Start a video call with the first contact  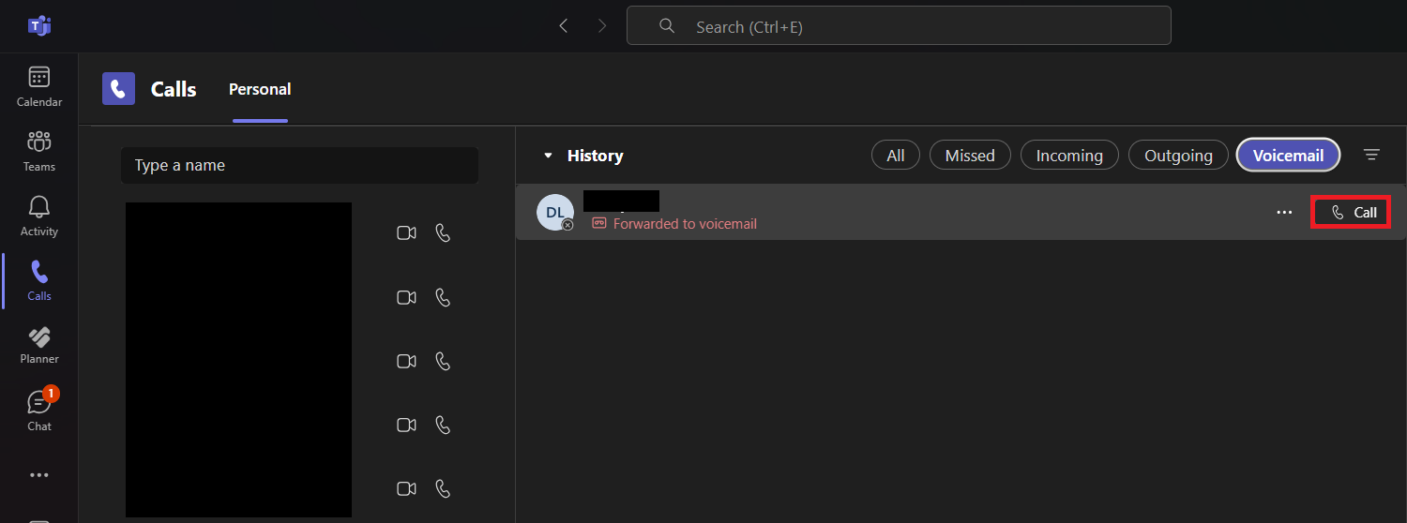tap(406, 233)
